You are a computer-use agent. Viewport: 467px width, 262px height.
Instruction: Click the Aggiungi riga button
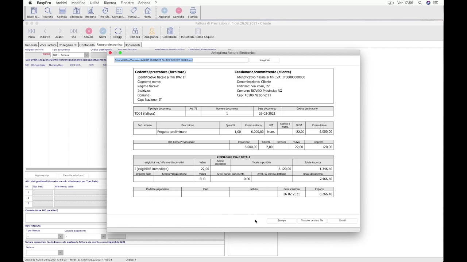pyautogui.click(x=42, y=175)
